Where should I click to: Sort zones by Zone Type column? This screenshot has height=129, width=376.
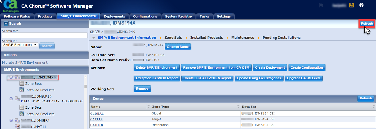[x=239, y=107]
